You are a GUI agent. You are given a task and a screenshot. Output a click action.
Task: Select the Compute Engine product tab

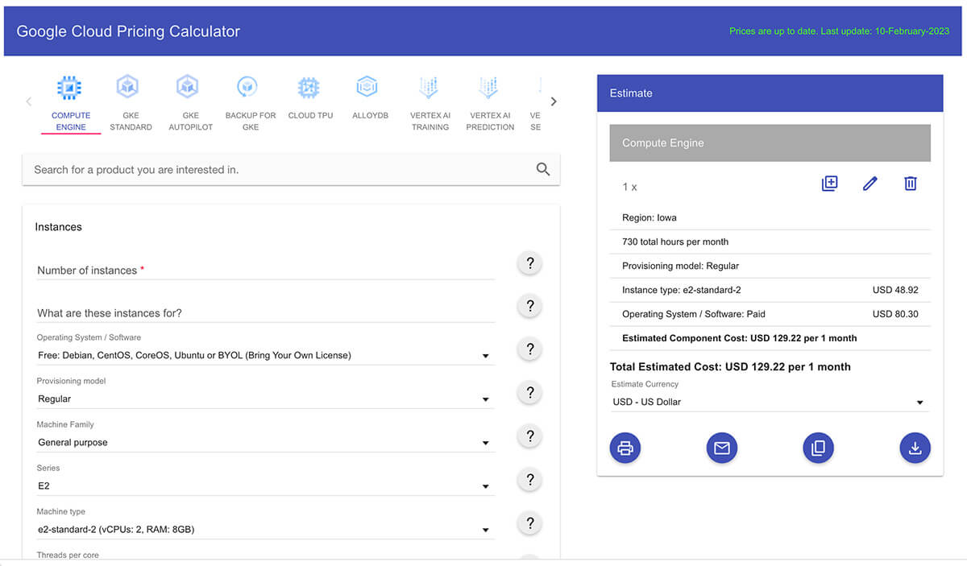tap(71, 102)
